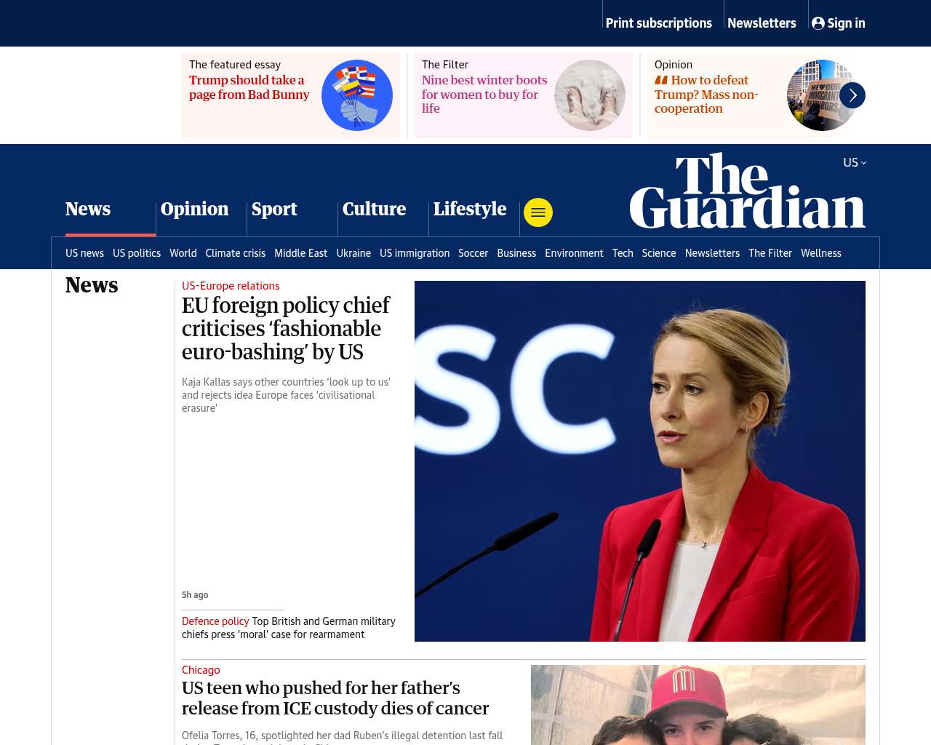Viewport: 931px width, 745px height.
Task: Open The Guardian logo homepage
Action: [x=747, y=191]
